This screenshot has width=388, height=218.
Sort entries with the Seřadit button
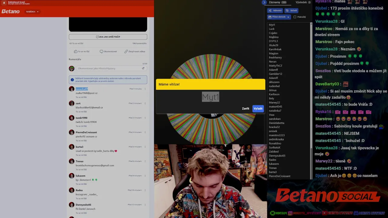[x=291, y=10]
